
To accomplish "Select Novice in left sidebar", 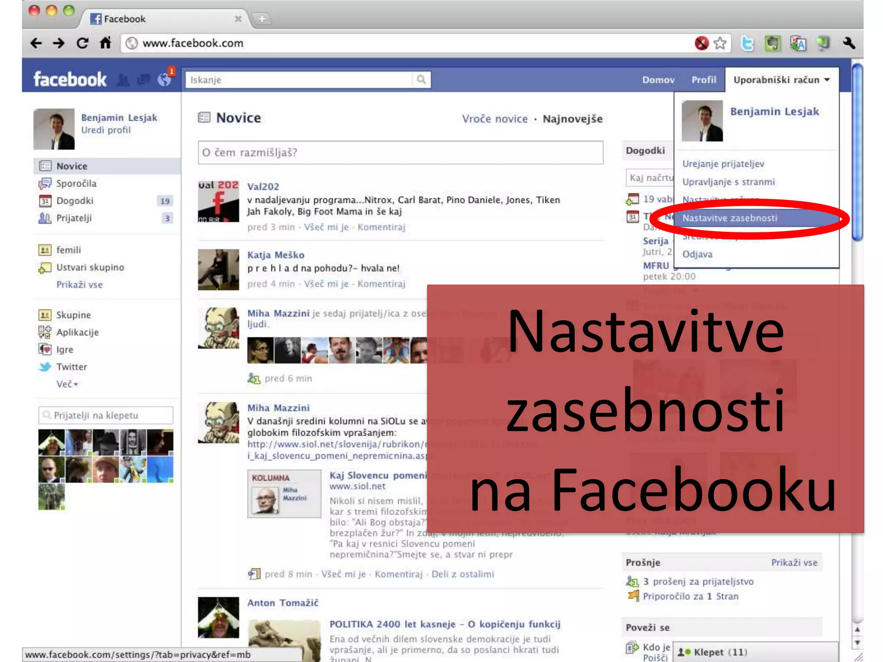I will (107, 166).
